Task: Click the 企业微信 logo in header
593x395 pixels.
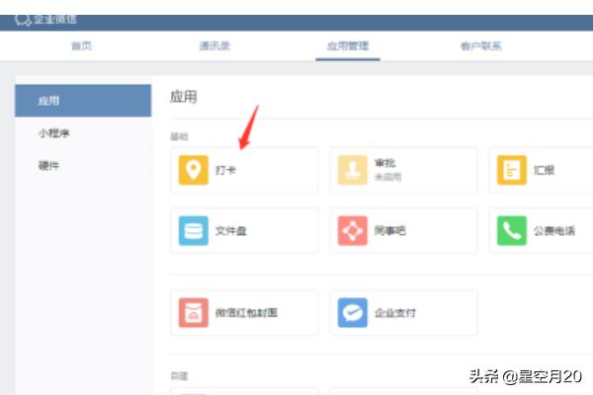Action: pos(45,20)
